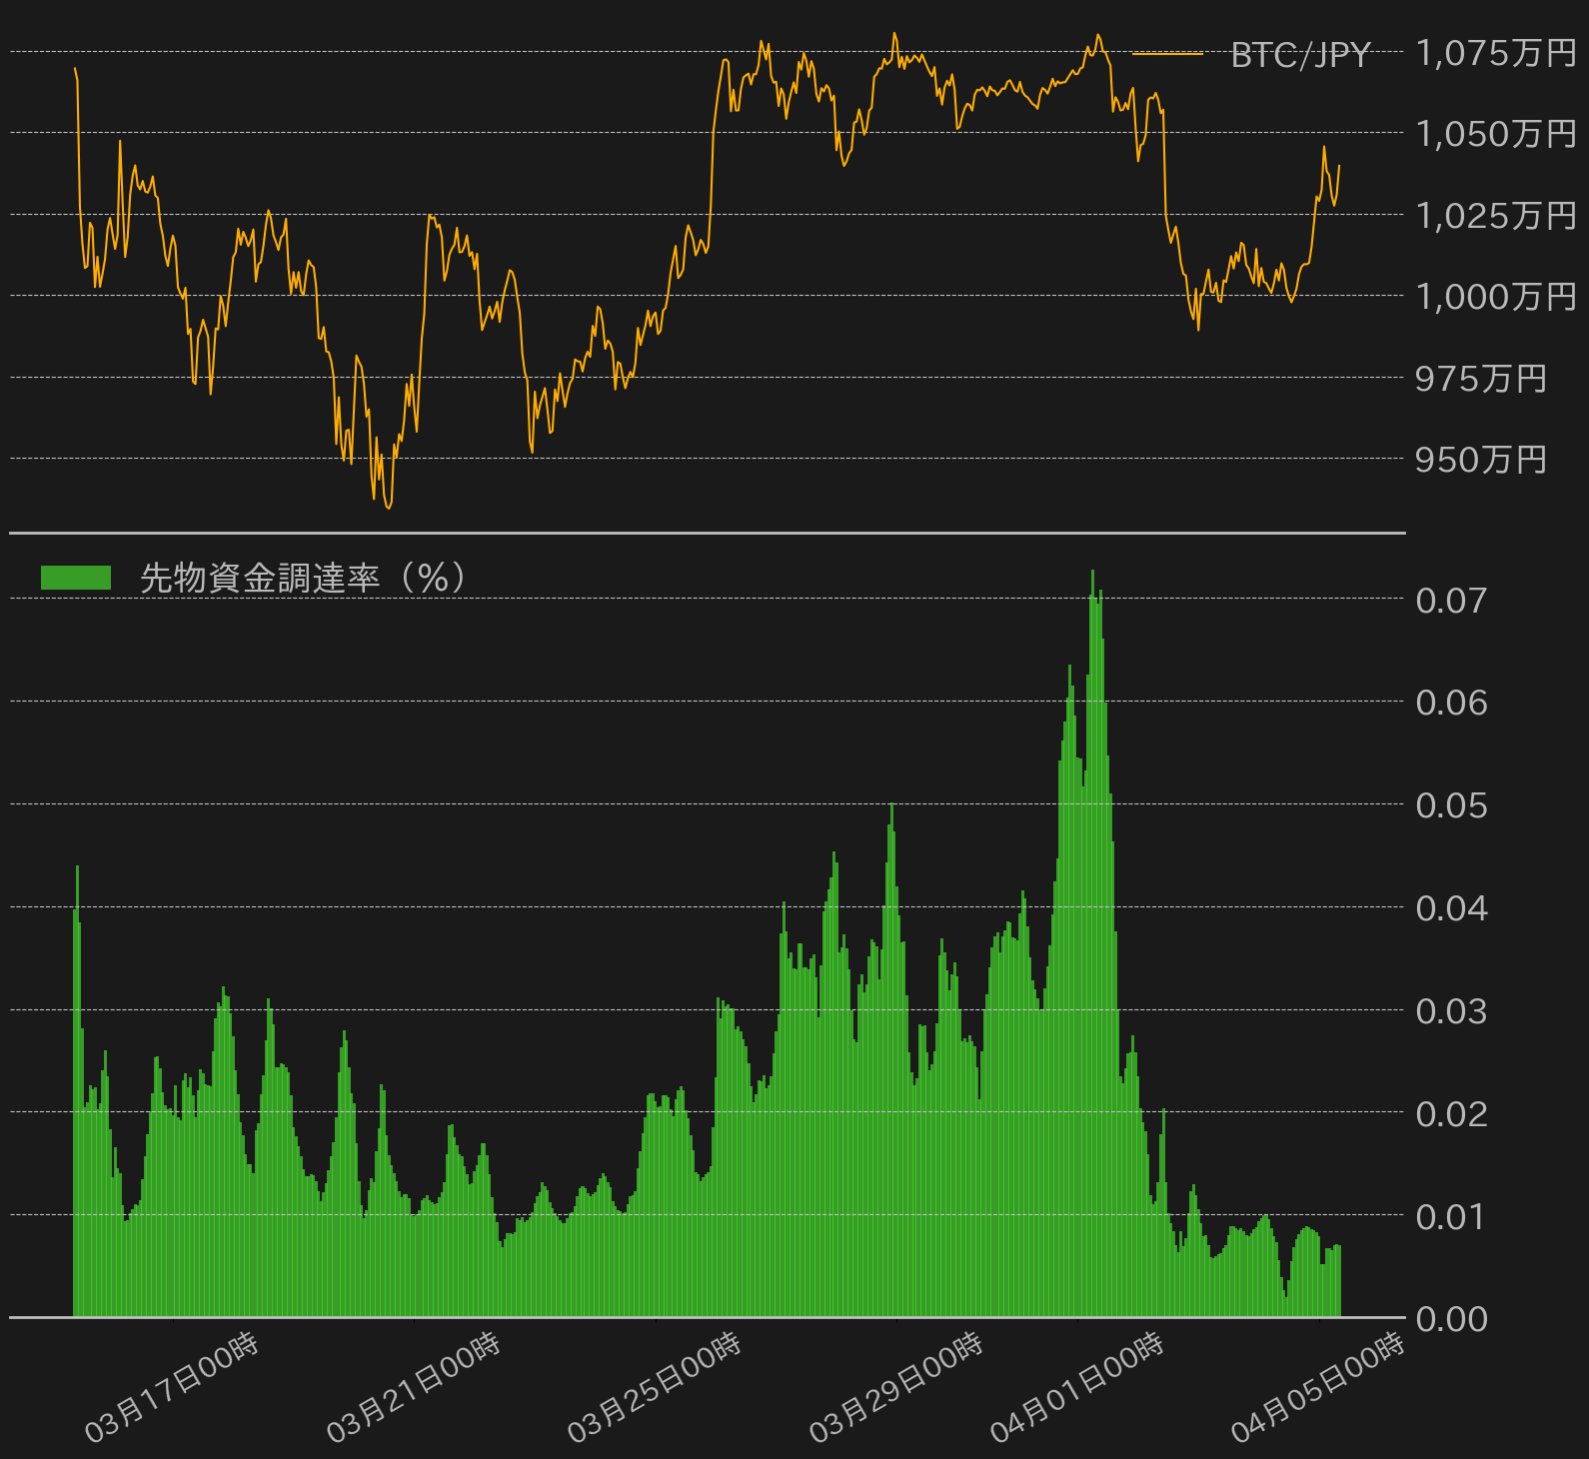
Task: Click the 0.00 funding rate axis label
Action: click(x=1451, y=1319)
